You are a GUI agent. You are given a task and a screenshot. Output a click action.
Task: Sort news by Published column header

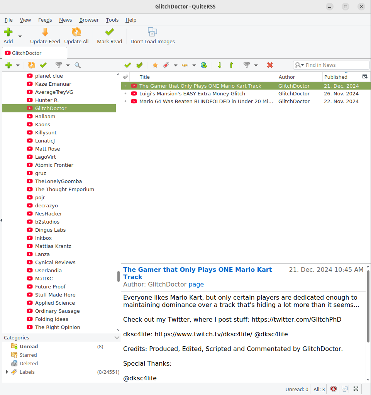point(341,77)
